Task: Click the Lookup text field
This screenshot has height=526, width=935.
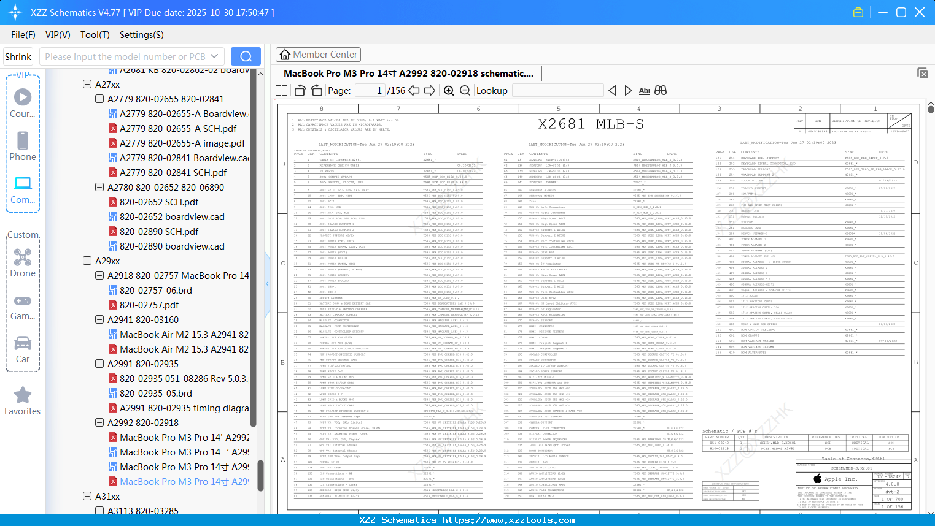Action: click(557, 90)
